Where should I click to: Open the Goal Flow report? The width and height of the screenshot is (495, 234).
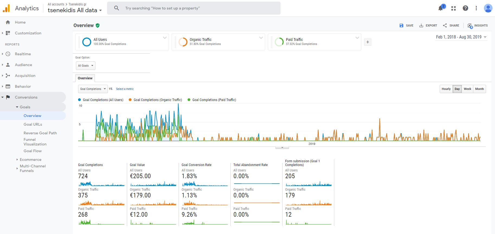pos(33,151)
